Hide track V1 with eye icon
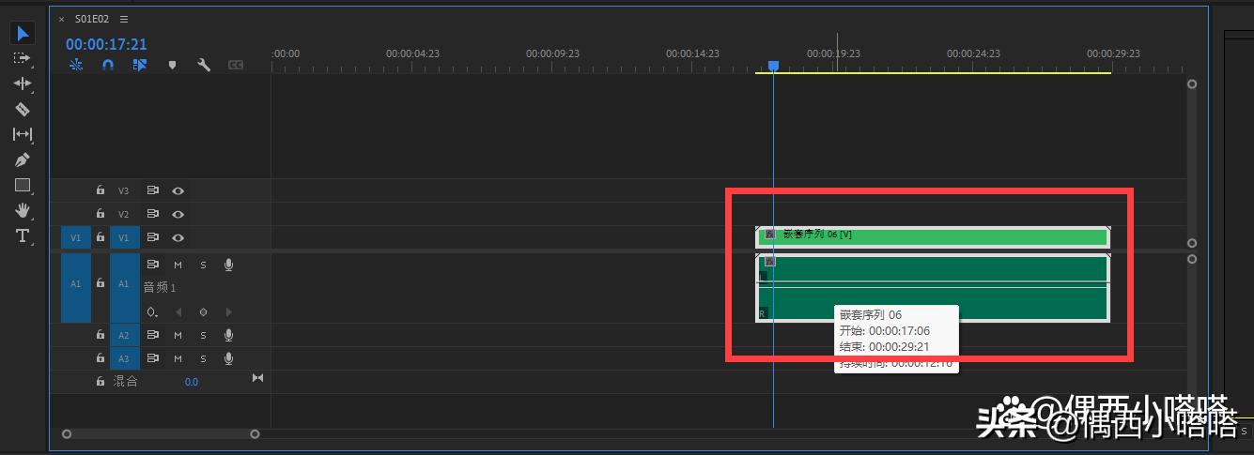The height and width of the screenshot is (455, 1254). click(x=178, y=237)
